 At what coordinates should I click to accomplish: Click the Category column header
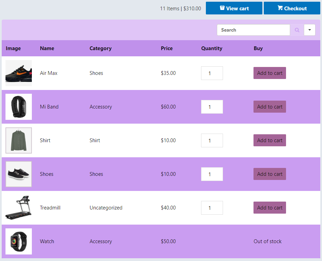[100, 48]
